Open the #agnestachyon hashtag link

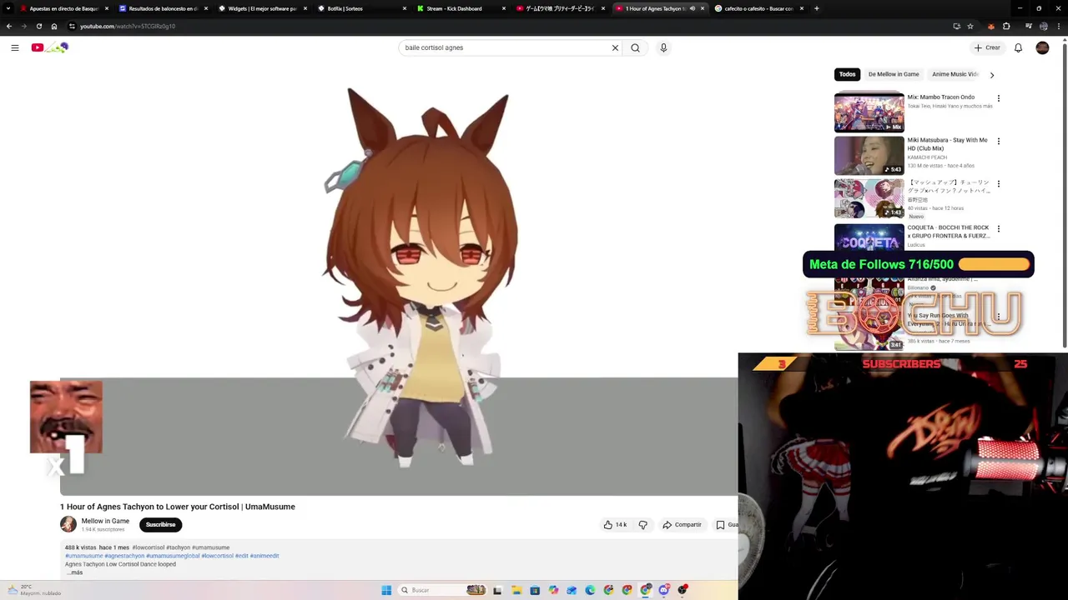coord(124,556)
